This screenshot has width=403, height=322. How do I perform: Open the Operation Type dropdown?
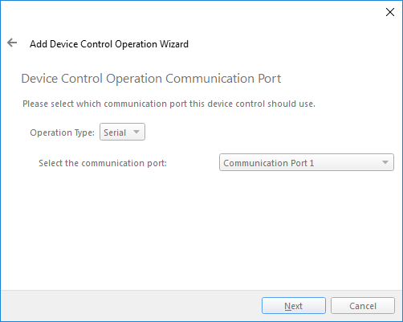click(122, 132)
